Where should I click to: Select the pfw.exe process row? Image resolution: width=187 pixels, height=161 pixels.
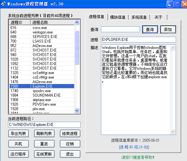[42, 109]
